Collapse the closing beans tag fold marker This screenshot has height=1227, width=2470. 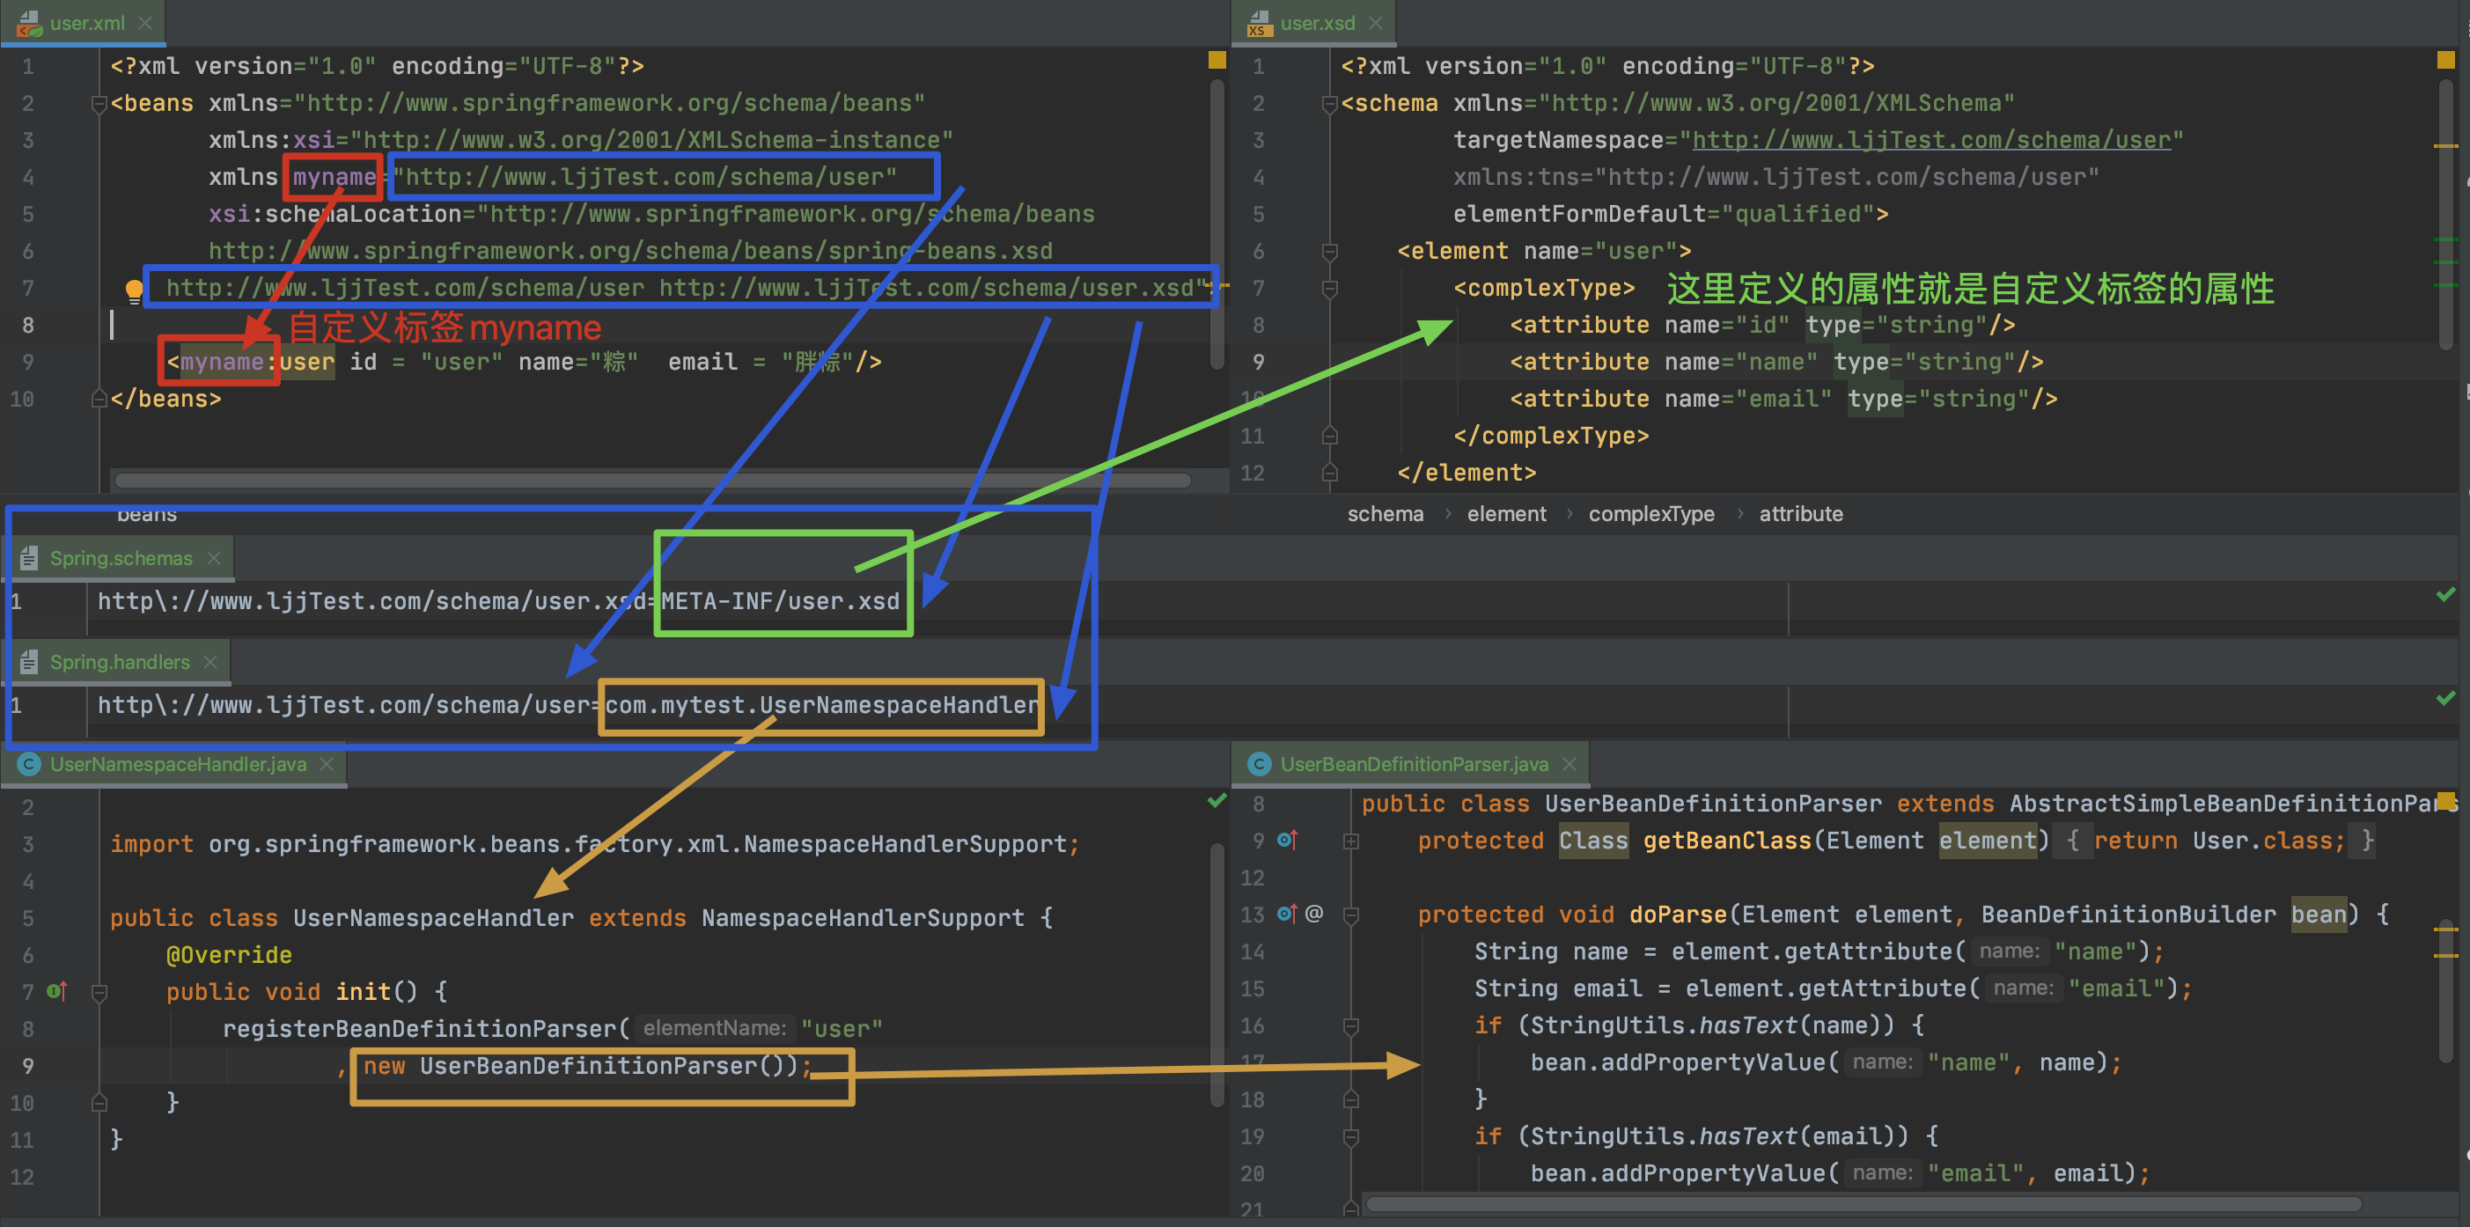point(99,399)
